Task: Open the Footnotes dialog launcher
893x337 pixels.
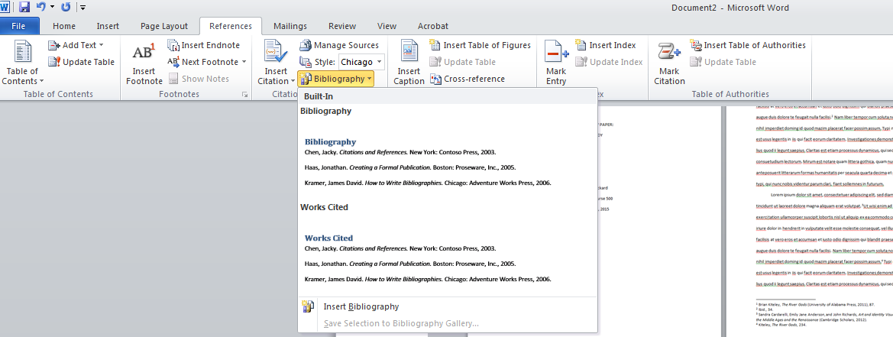Action: click(245, 95)
